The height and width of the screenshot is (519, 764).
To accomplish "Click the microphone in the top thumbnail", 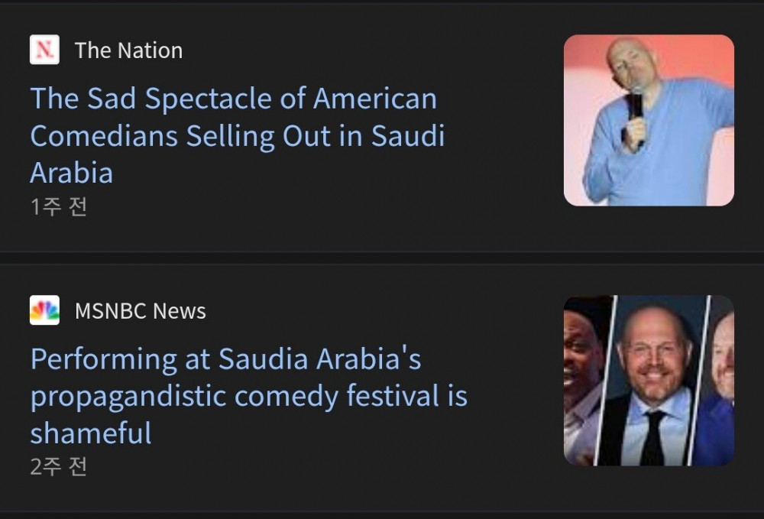I will coord(636,107).
